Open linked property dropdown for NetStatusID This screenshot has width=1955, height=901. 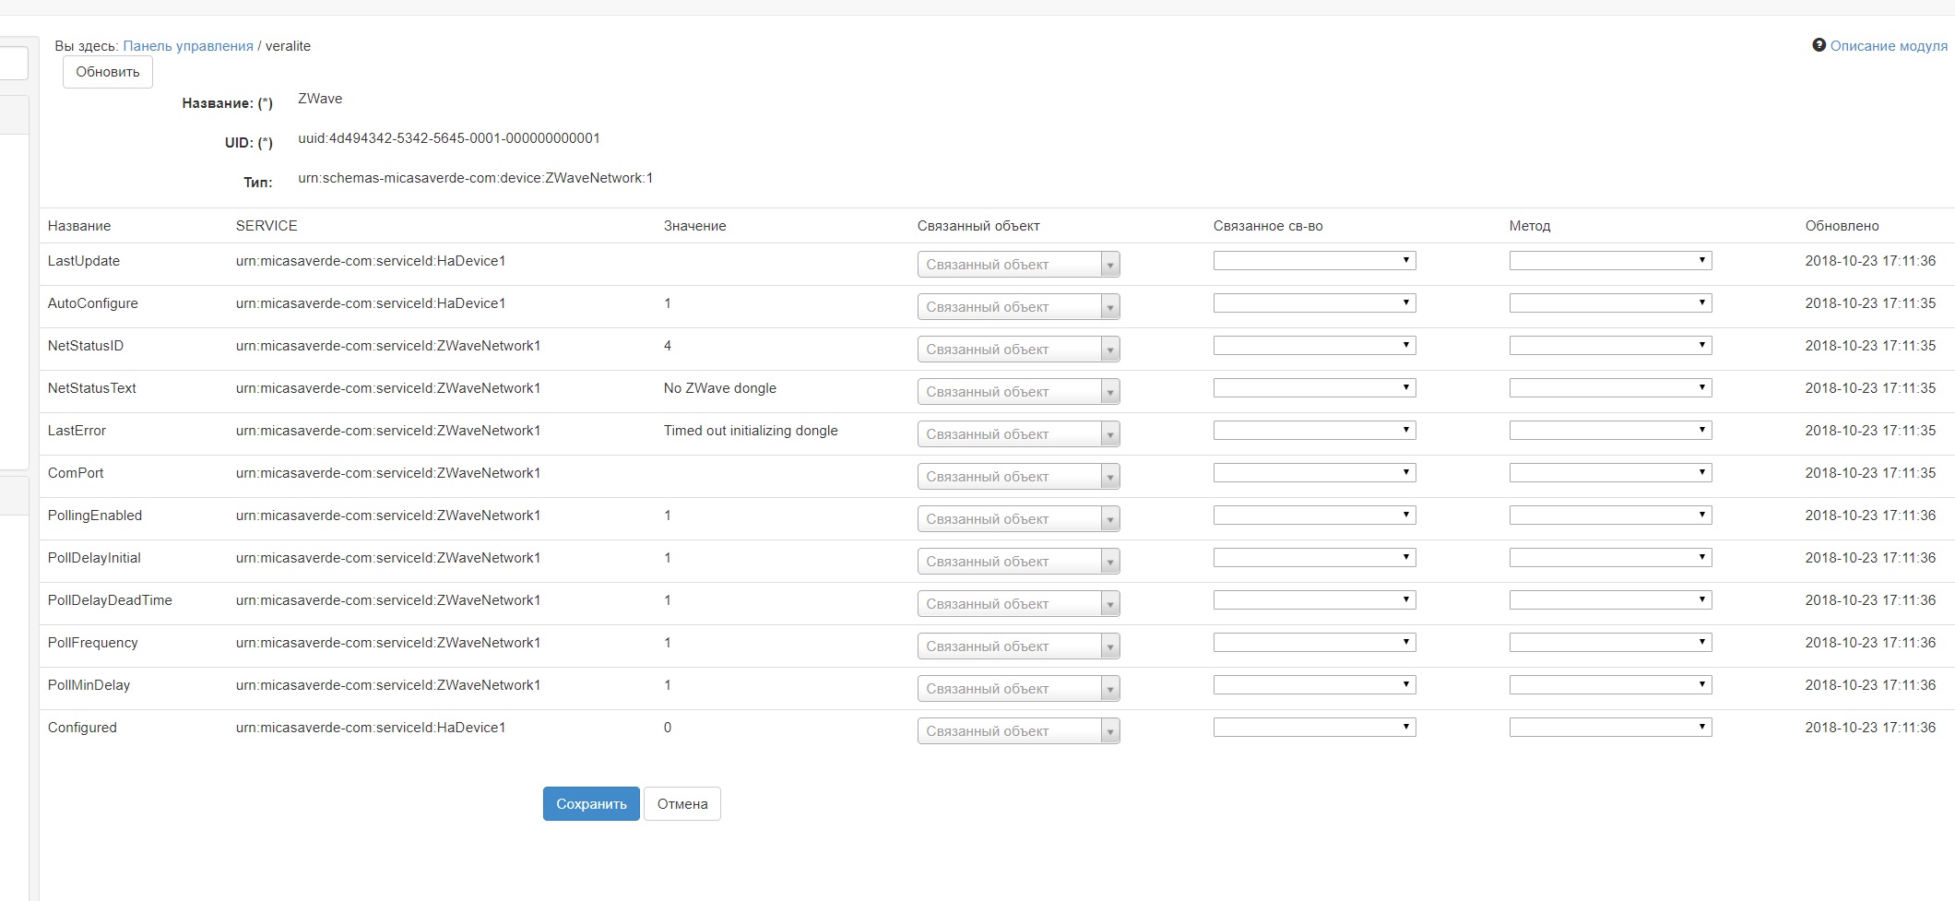pyautogui.click(x=1314, y=346)
